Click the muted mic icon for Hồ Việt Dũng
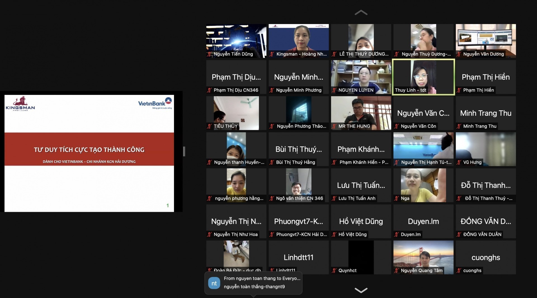Image resolution: width=537 pixels, height=298 pixels. click(x=334, y=235)
